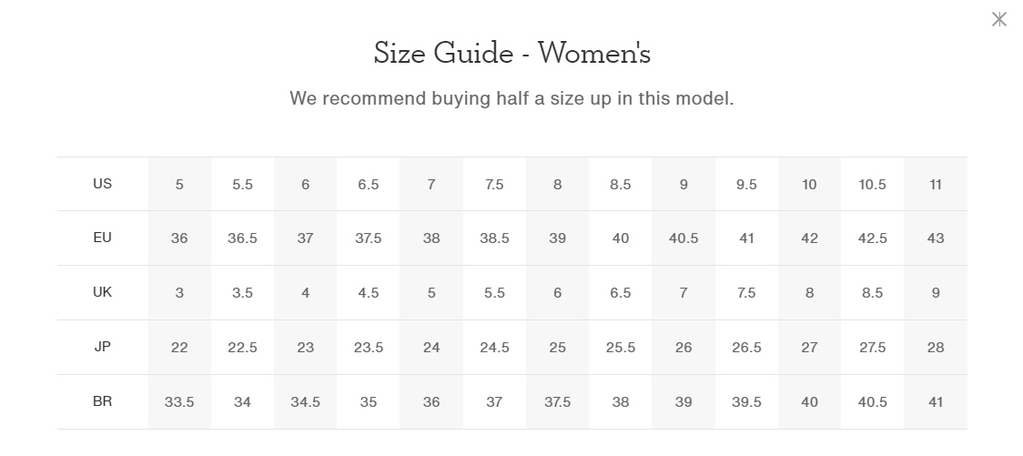Select EU size 36.5 cell
Screen dimensions: 1023x456
(x=243, y=238)
